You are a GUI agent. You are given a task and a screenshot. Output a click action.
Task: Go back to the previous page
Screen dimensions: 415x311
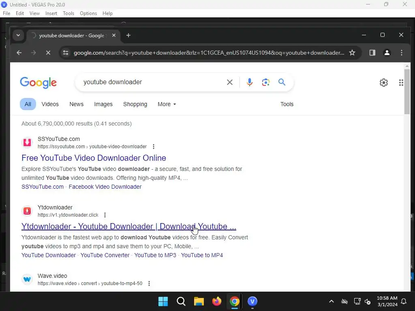pos(19,53)
